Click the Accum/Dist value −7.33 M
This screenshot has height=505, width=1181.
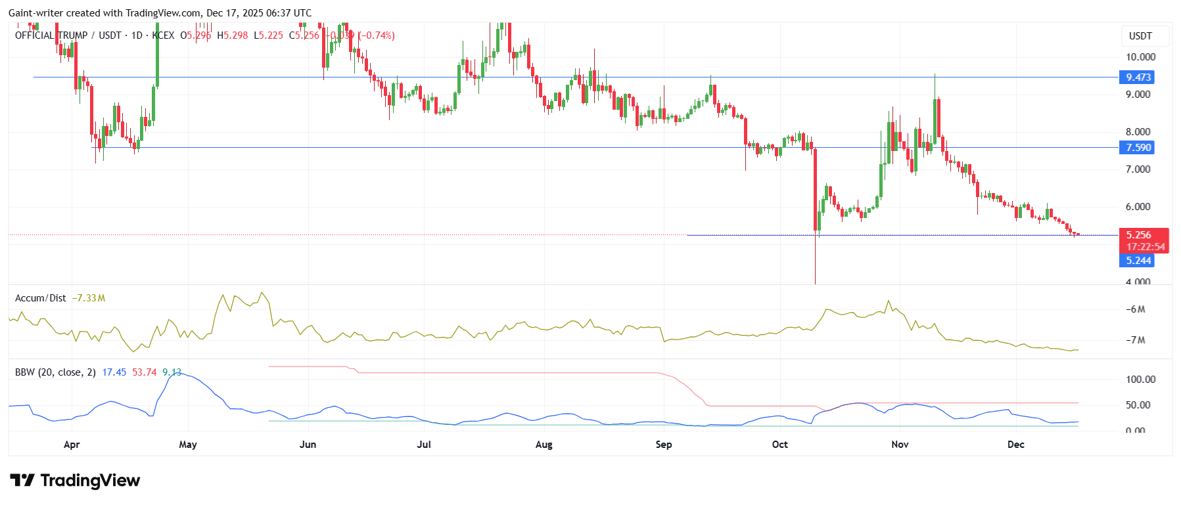[89, 298]
